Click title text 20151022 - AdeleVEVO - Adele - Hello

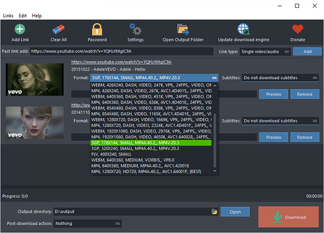click(108, 69)
